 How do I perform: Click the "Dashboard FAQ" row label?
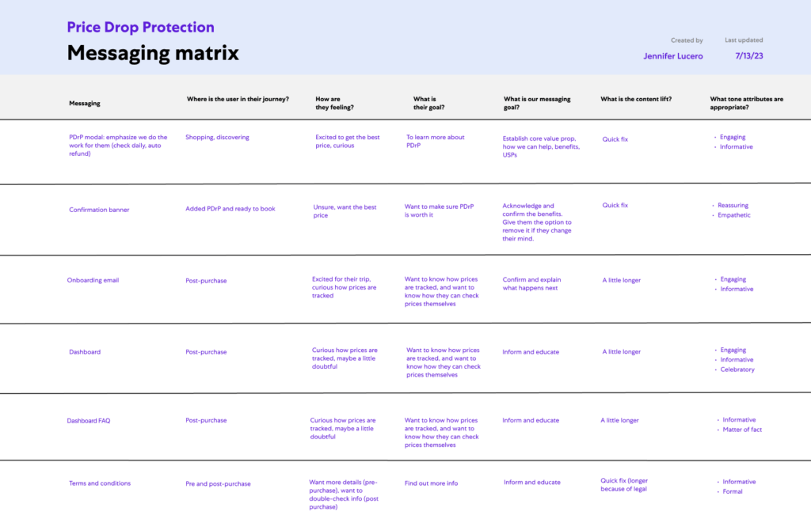88,421
